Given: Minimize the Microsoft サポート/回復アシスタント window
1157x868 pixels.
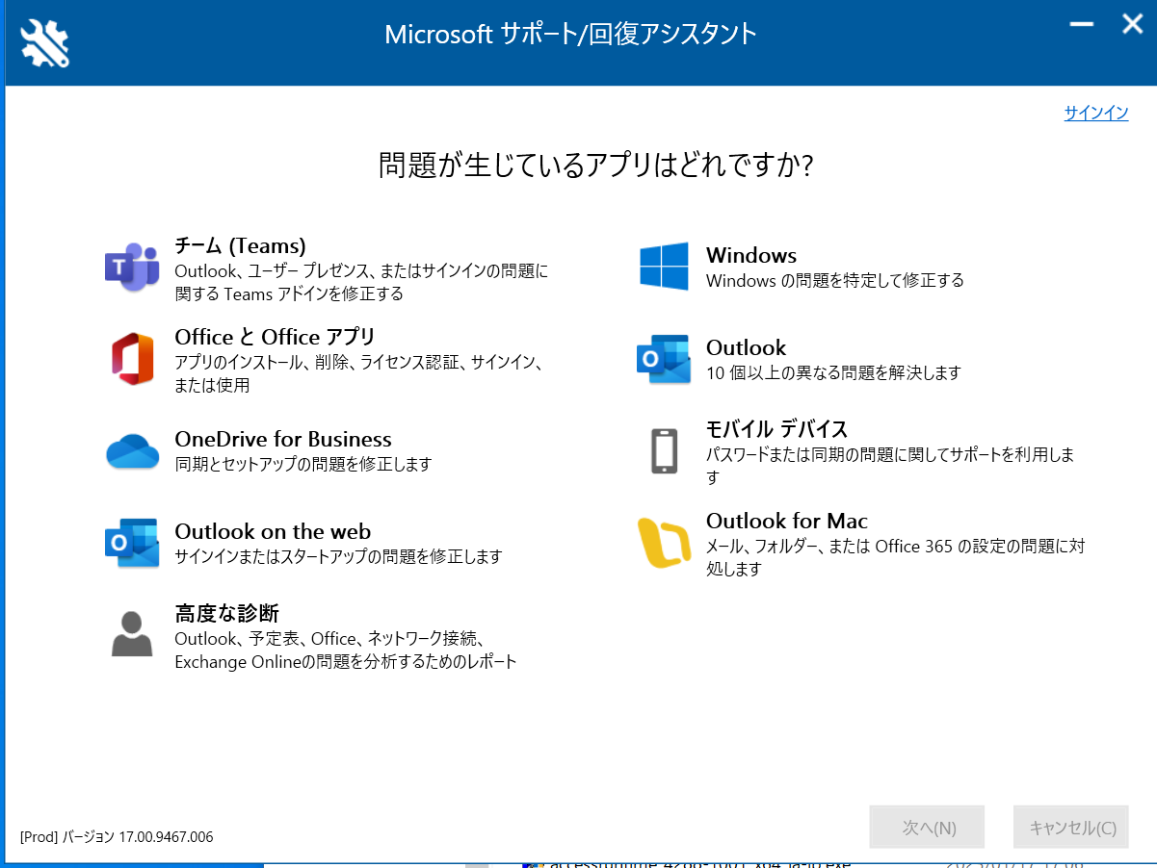Looking at the screenshot, I should 1082,26.
